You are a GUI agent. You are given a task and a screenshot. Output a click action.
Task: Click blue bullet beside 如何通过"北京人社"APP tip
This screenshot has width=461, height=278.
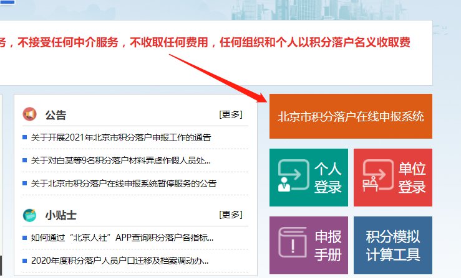tap(25, 238)
